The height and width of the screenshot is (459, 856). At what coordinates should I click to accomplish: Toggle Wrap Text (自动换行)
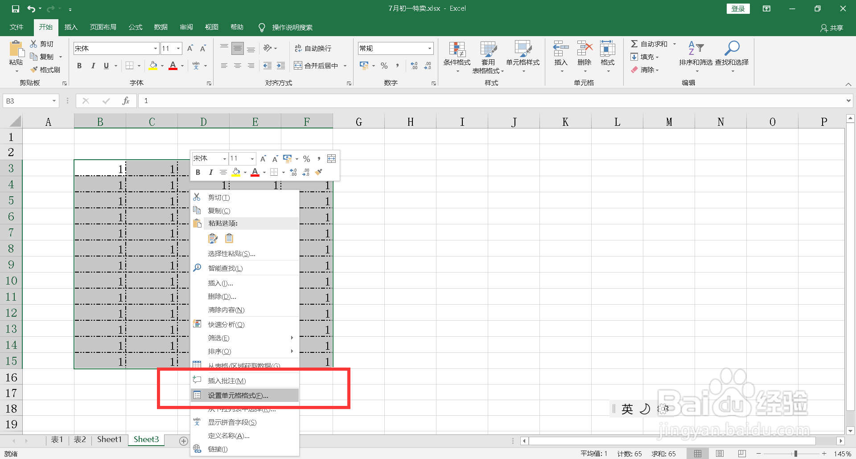[313, 48]
